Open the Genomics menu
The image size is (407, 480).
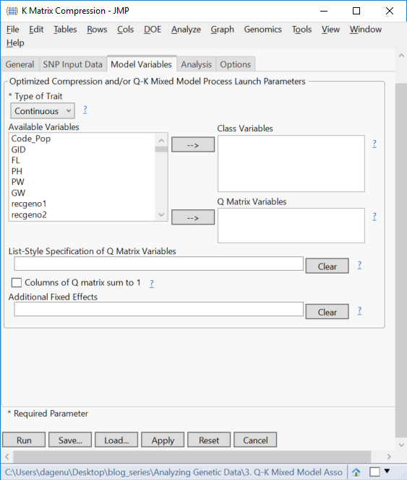click(x=262, y=30)
